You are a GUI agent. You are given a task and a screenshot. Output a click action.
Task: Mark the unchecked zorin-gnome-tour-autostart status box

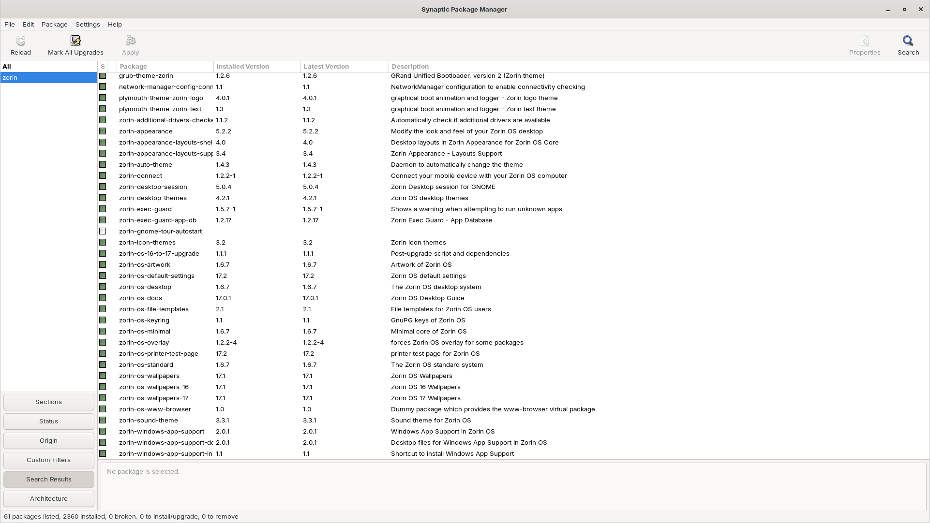[103, 232]
